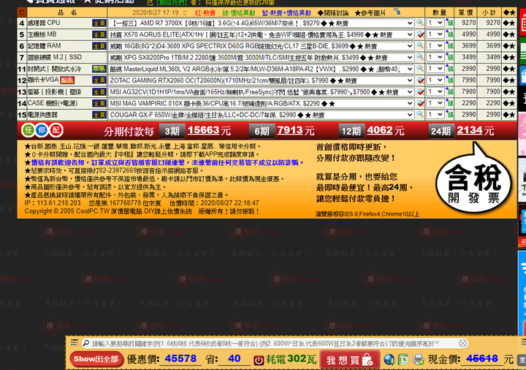The image size is (526, 370).
Task: Click 12期 installment amount 4062
Action: click(380, 130)
